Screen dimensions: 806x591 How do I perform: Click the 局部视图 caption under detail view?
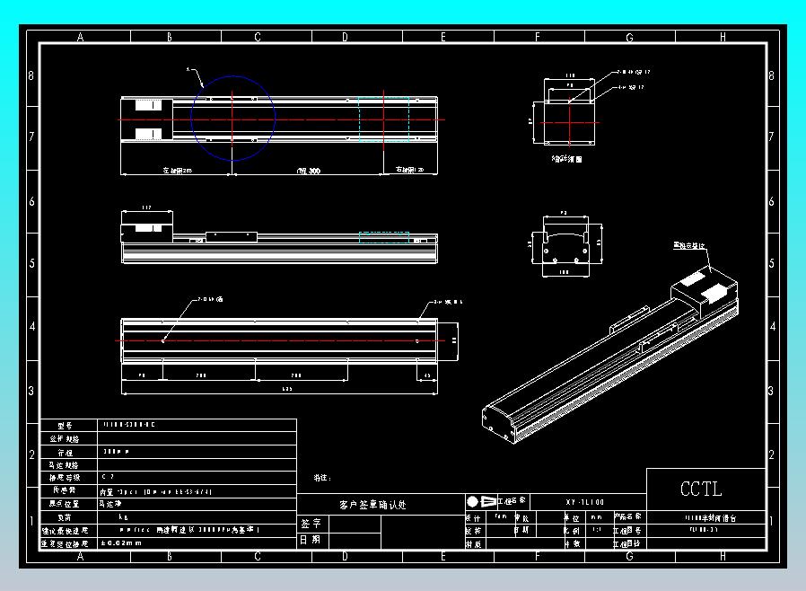click(x=567, y=159)
